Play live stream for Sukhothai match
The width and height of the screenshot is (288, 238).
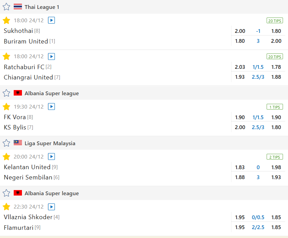pos(51,20)
